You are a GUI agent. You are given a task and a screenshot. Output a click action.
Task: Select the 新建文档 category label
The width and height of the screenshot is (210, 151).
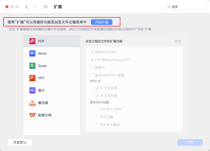[x=45, y=115]
